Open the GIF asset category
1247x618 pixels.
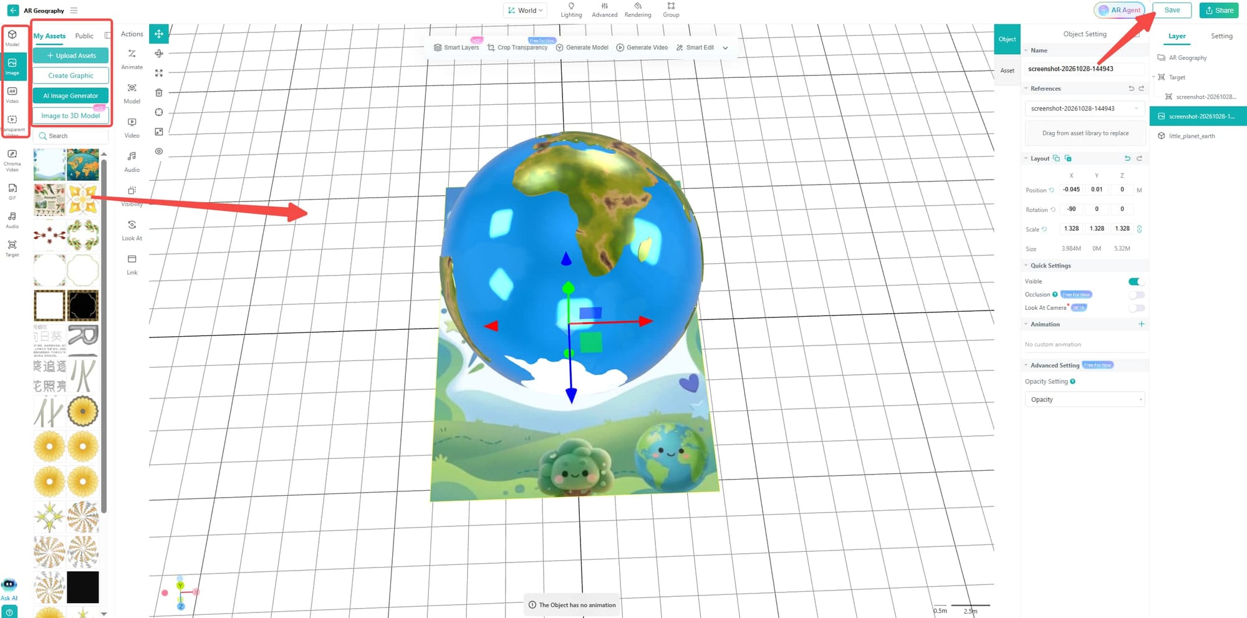[x=12, y=191]
